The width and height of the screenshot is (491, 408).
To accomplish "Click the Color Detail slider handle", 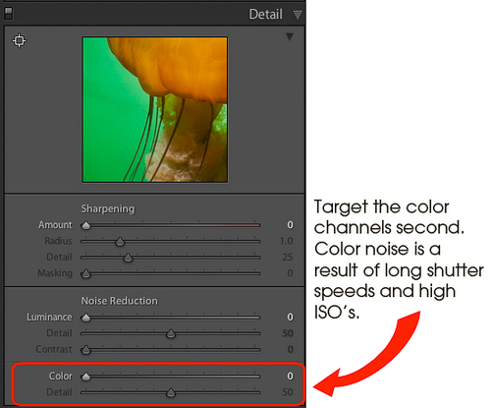I will pos(171,392).
